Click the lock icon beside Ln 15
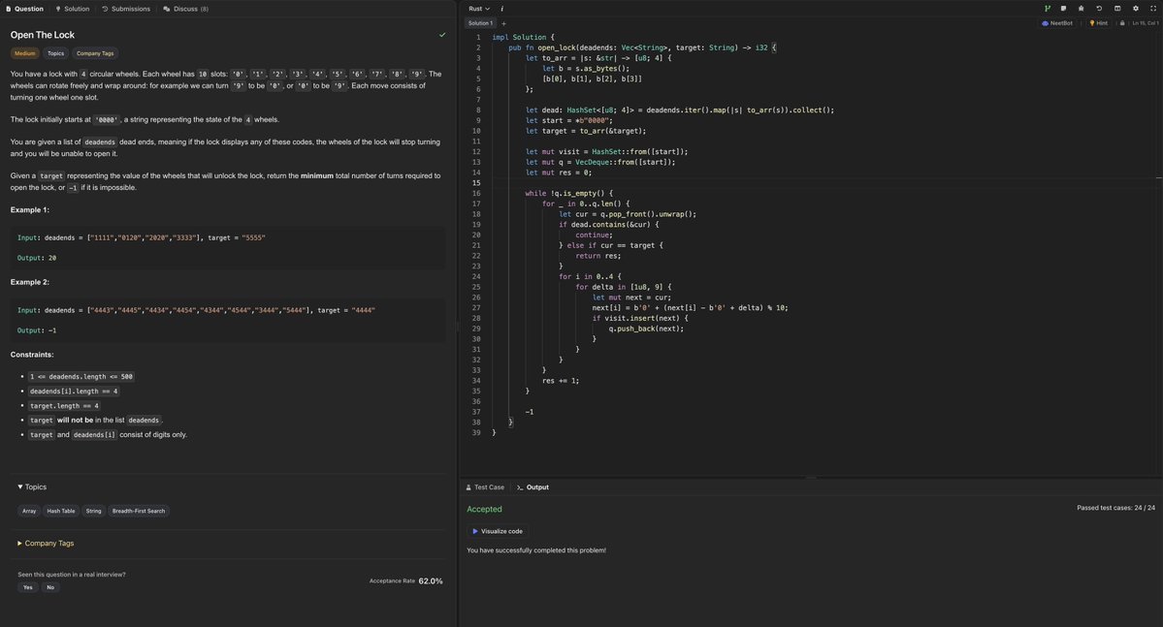Image resolution: width=1163 pixels, height=627 pixels. [1122, 23]
